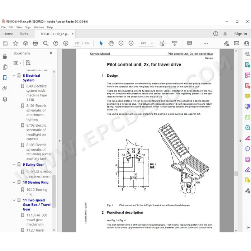Screen dimensions: 251x251
Task: Open bookmark 8.40 Electrical system basic
Action: (x=37, y=93)
